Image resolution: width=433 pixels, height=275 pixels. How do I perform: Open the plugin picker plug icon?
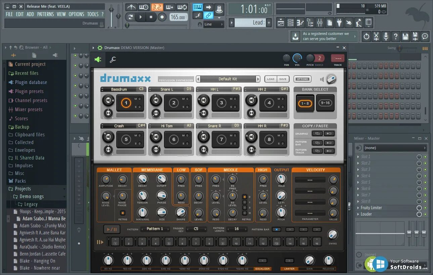click(x=339, y=23)
